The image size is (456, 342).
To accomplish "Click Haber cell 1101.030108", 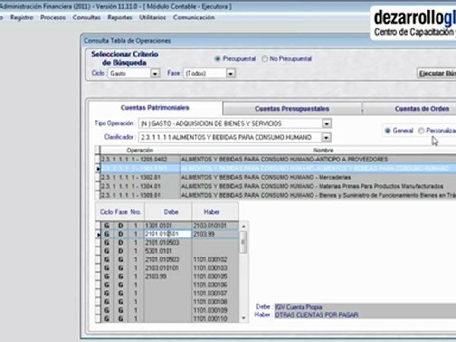I will click(215, 302).
